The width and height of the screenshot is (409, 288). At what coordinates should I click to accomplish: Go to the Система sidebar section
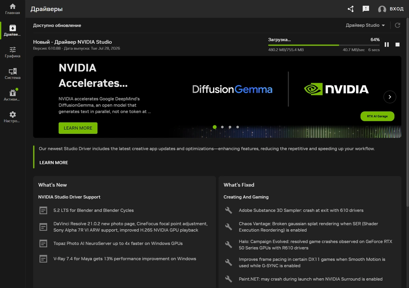coord(13,74)
